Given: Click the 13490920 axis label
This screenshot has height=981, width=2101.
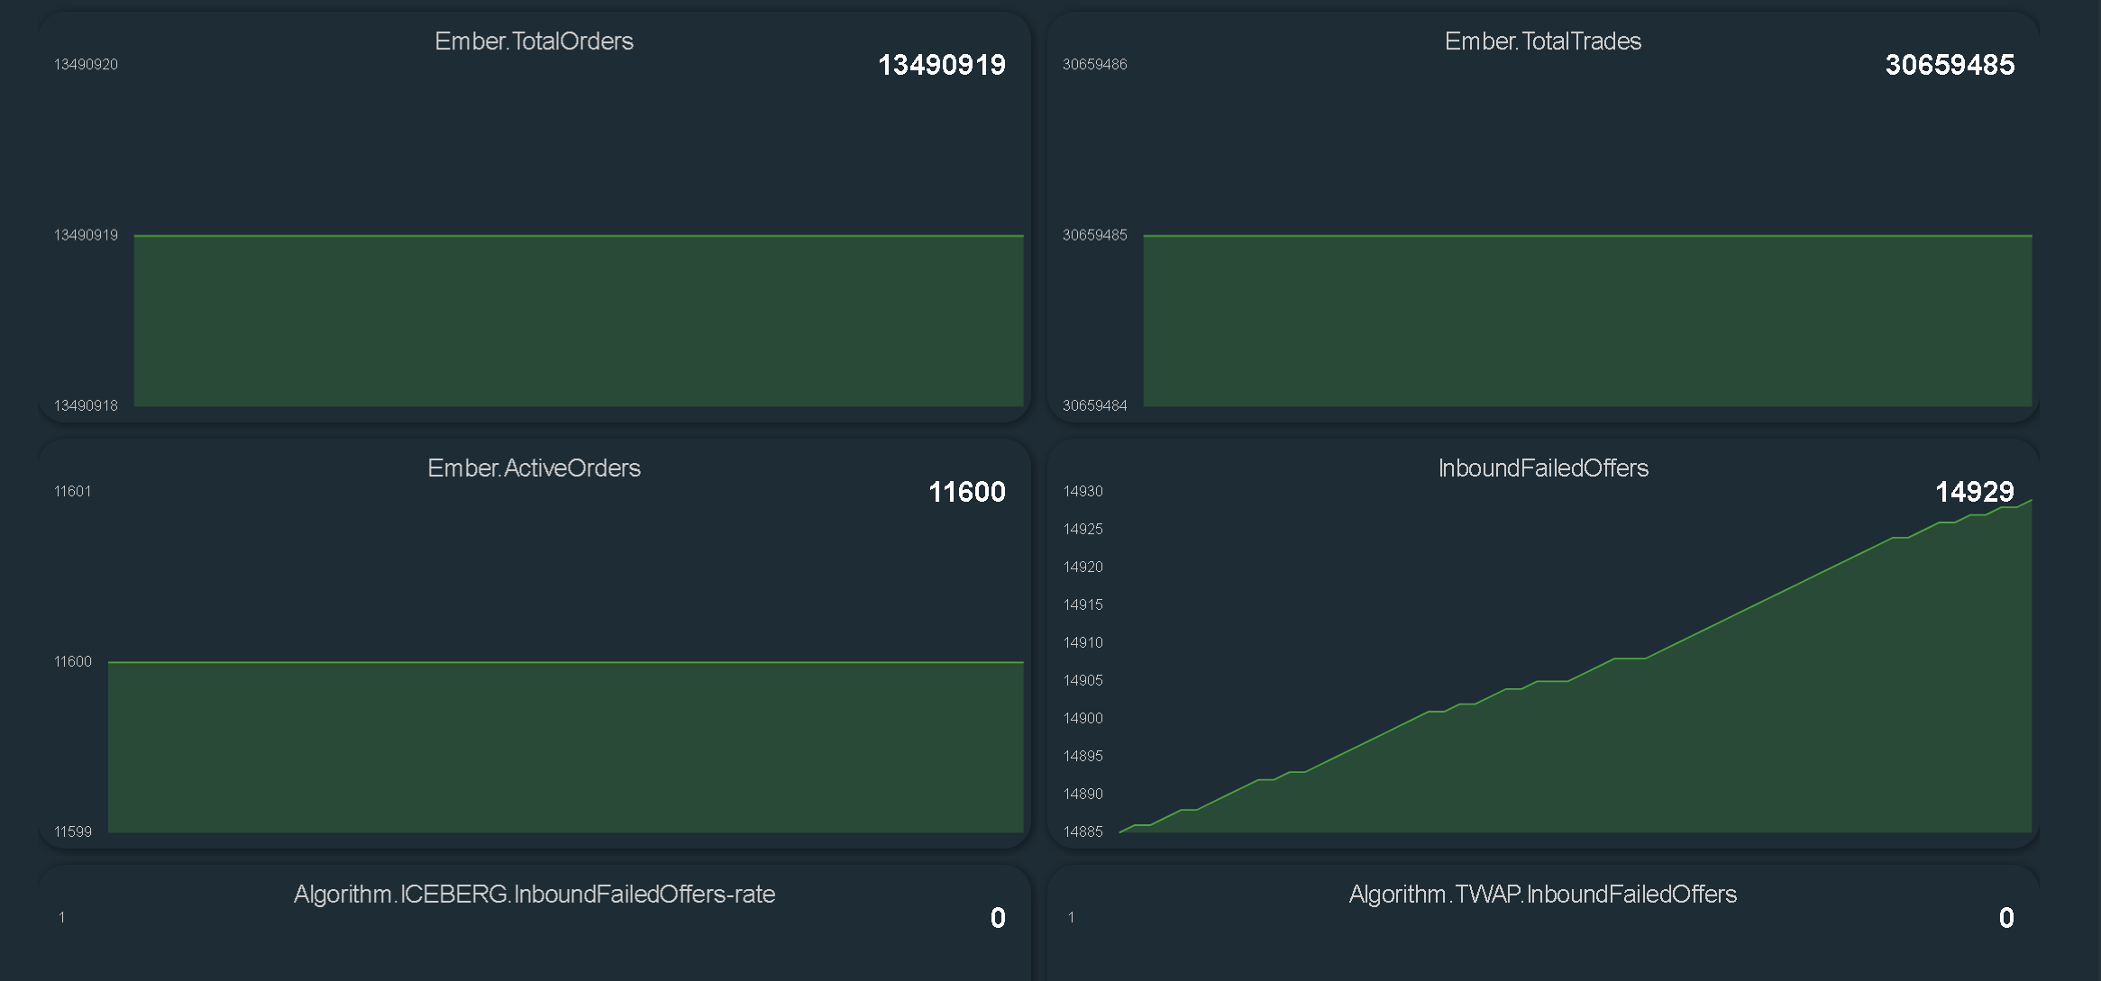Looking at the screenshot, I should tap(86, 65).
